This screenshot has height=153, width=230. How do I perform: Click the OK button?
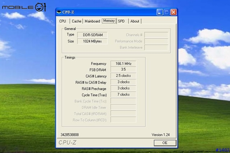[x=165, y=143]
